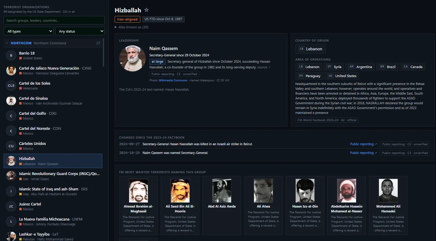Expand the Also known as (20) list

coord(132,27)
